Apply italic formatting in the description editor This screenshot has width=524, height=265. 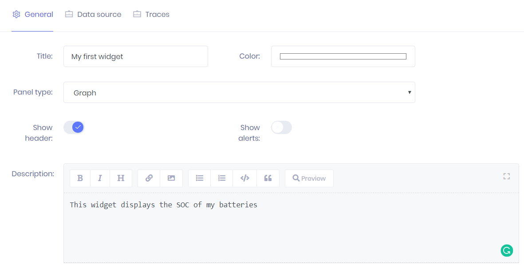tap(100, 178)
